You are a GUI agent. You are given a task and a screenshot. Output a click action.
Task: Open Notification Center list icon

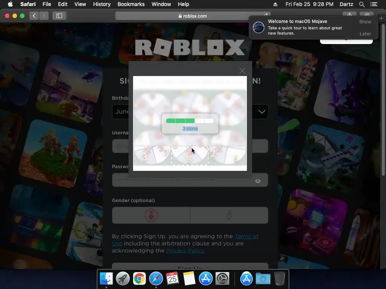374,4
